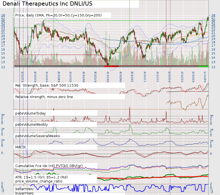
Task: Click the 05/2018 date axis label
Action: 70,77
